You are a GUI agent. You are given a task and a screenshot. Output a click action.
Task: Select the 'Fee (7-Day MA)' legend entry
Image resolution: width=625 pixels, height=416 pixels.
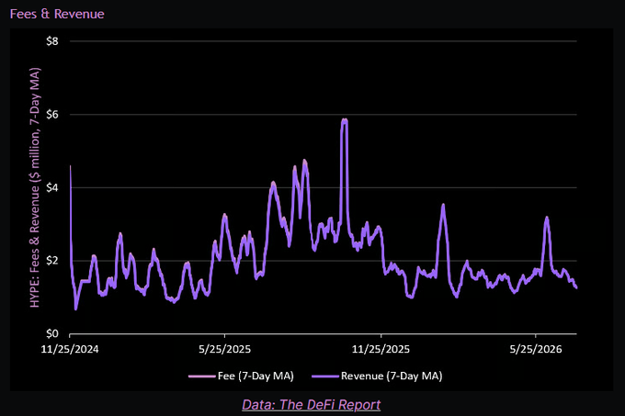(241, 376)
